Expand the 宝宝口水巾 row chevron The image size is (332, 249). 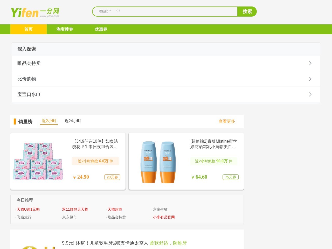(310, 94)
